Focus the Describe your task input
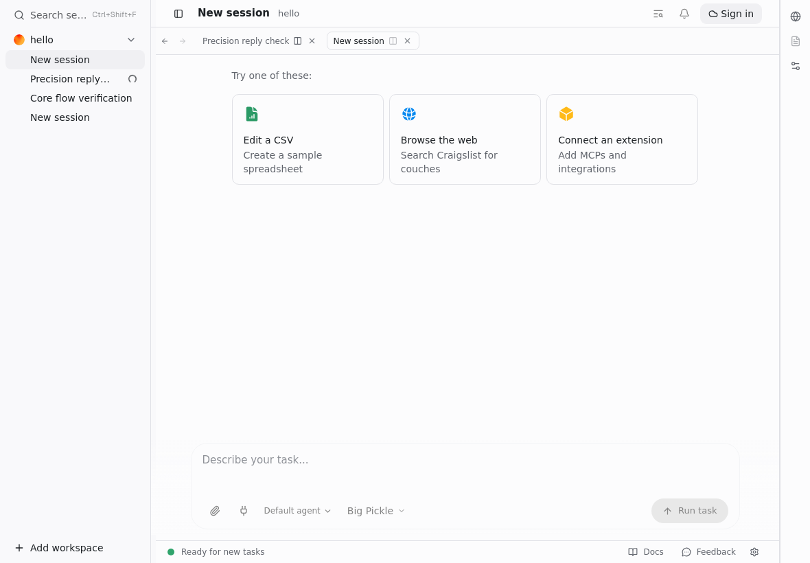Viewport: 810px width, 563px height. click(465, 460)
